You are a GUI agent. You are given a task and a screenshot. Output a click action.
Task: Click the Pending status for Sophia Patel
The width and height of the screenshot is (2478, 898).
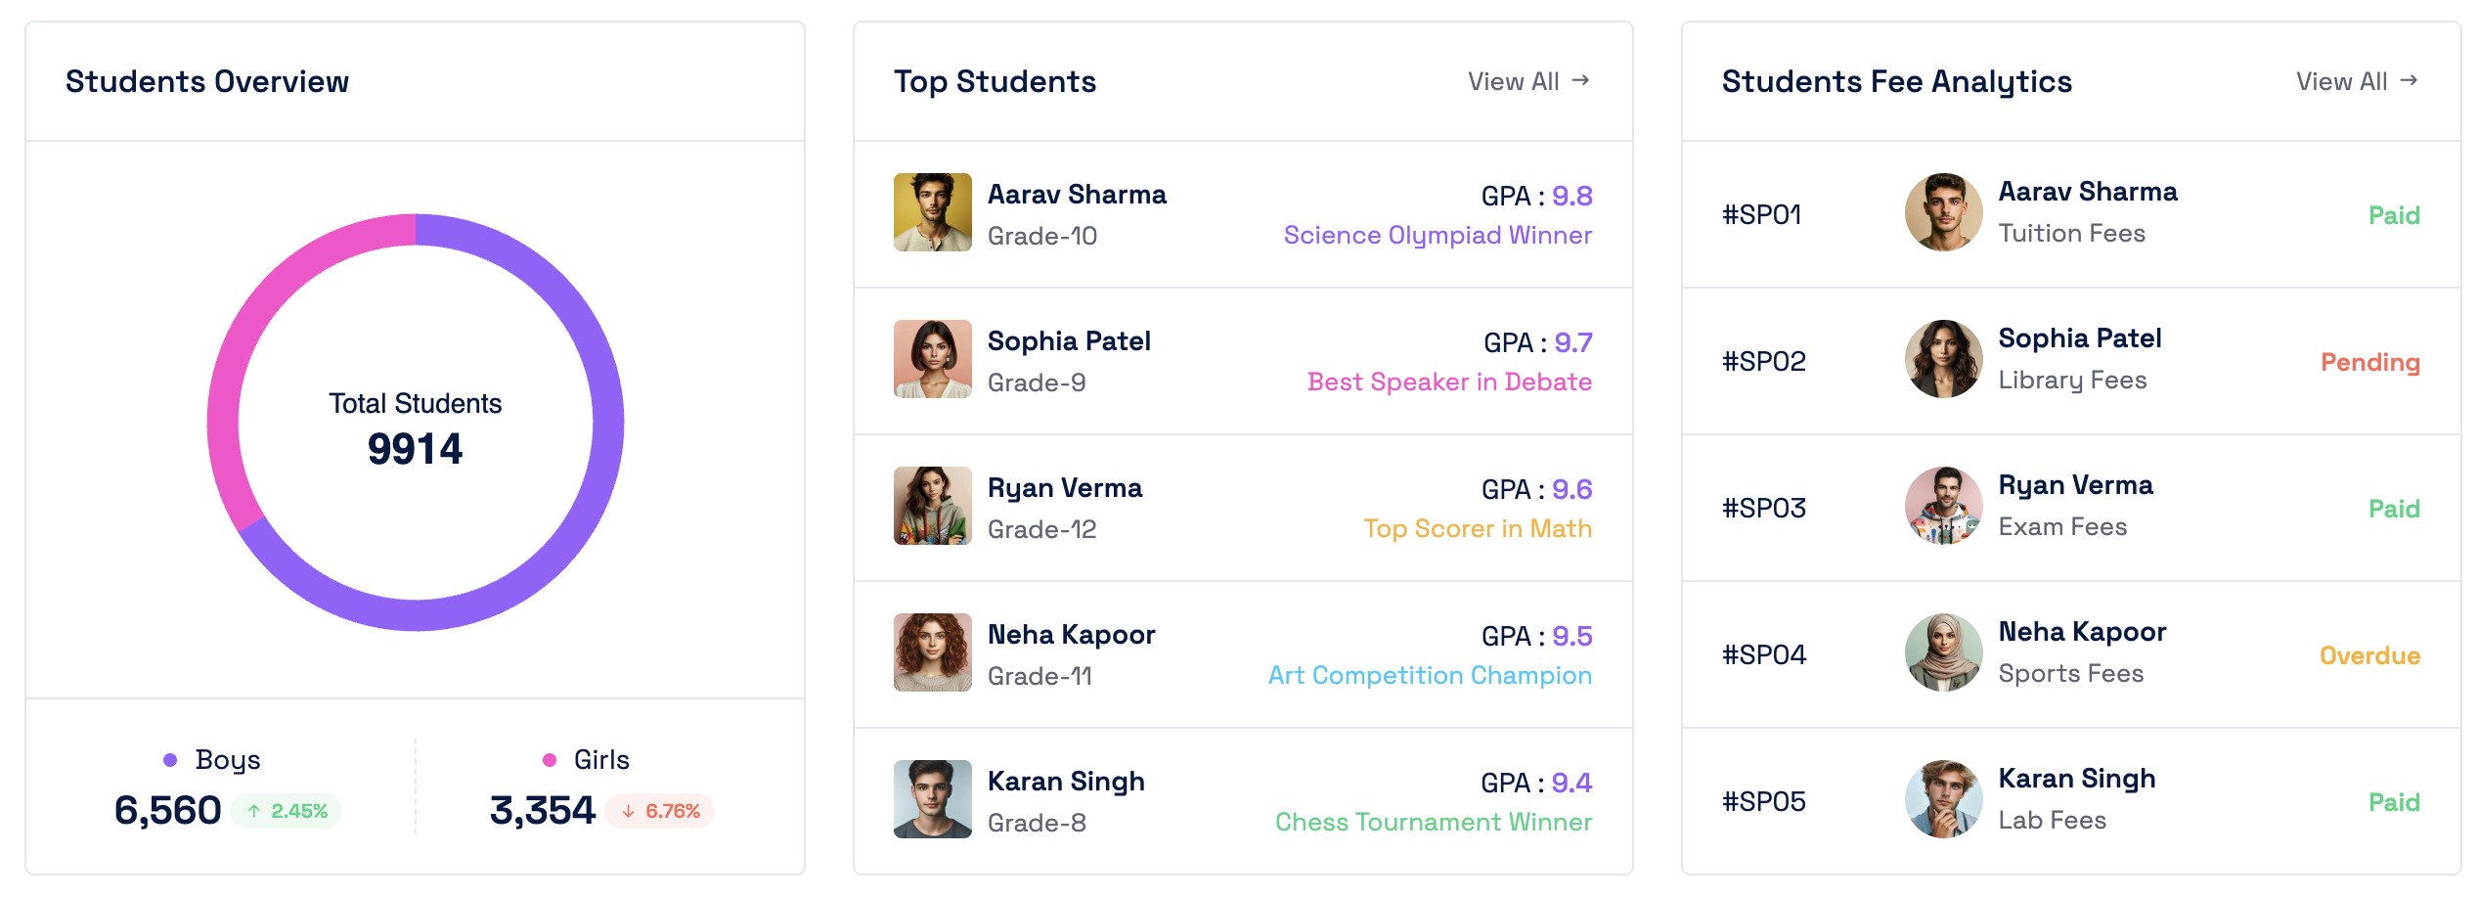point(2369,362)
